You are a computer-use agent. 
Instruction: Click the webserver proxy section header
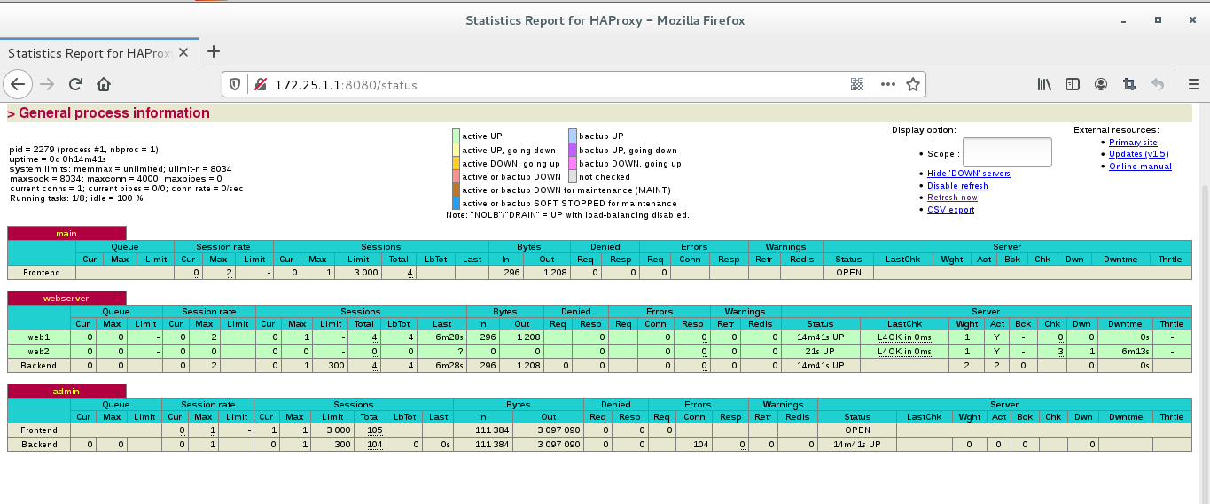click(66, 298)
